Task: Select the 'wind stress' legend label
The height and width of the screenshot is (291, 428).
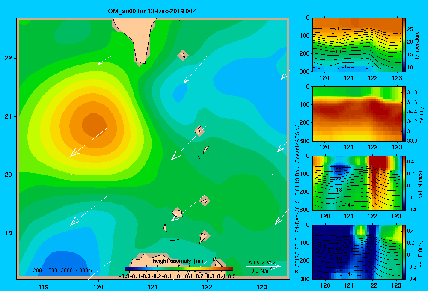Action: click(x=262, y=262)
